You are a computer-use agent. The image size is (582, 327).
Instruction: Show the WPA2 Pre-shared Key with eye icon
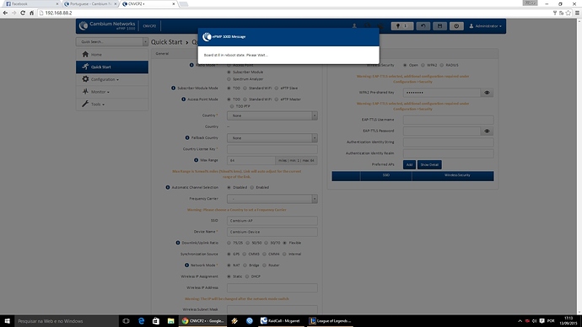(x=487, y=93)
